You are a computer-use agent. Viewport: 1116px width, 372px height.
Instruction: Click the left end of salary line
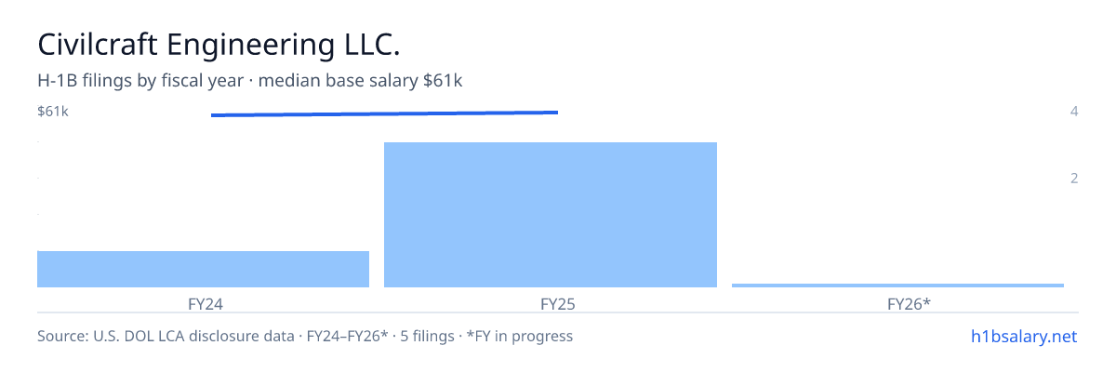pos(213,115)
